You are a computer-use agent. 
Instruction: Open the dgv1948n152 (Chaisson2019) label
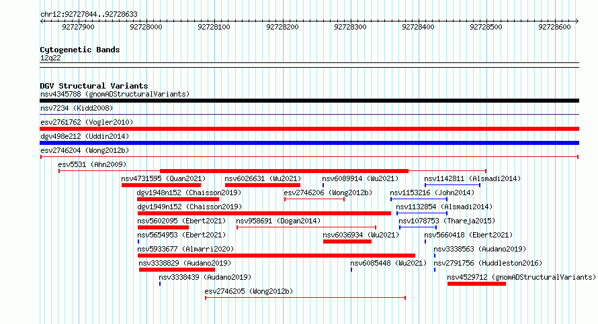click(189, 193)
